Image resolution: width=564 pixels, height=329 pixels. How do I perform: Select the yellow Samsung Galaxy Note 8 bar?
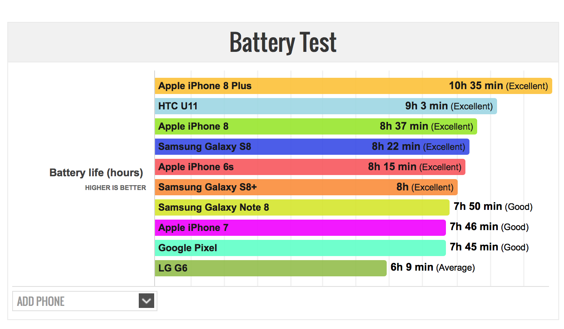302,207
